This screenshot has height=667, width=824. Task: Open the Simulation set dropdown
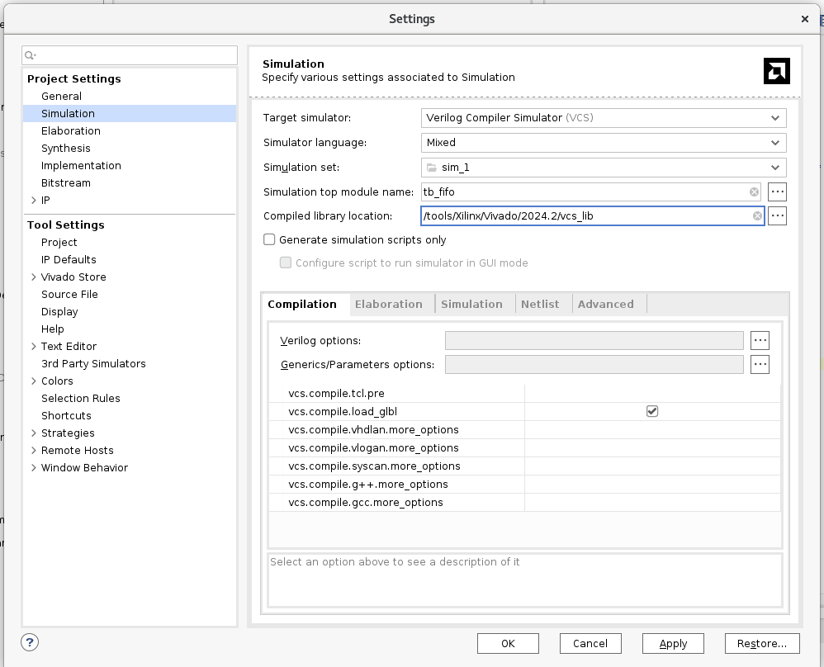click(603, 168)
